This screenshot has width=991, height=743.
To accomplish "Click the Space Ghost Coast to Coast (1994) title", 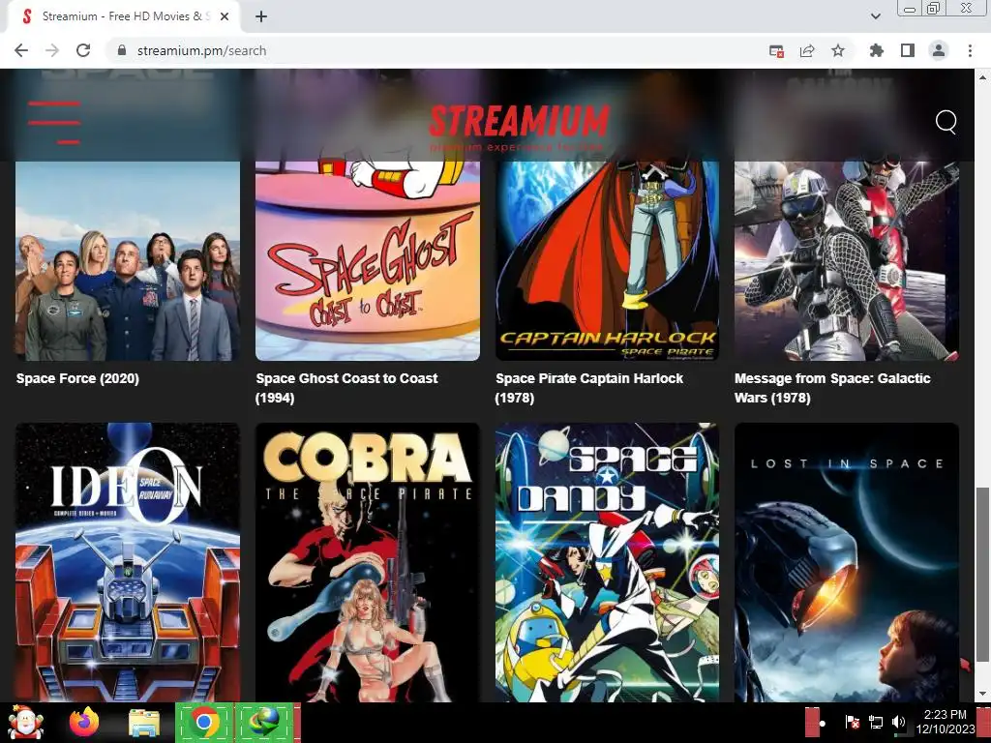I will click(346, 388).
